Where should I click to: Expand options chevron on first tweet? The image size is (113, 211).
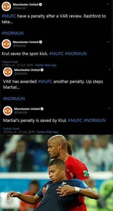pos(108,4)
